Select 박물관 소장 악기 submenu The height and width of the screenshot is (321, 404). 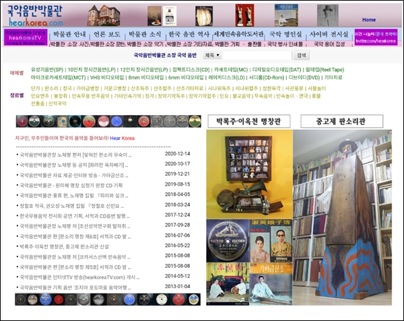[145, 44]
